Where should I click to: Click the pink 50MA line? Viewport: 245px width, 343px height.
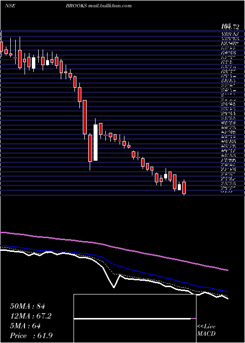click(114, 247)
